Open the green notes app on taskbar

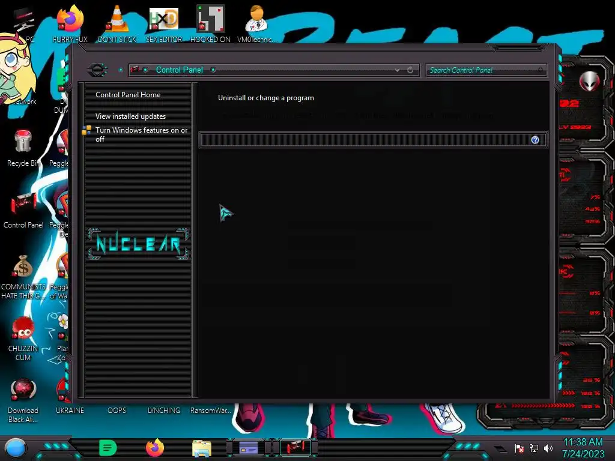pyautogui.click(x=108, y=448)
